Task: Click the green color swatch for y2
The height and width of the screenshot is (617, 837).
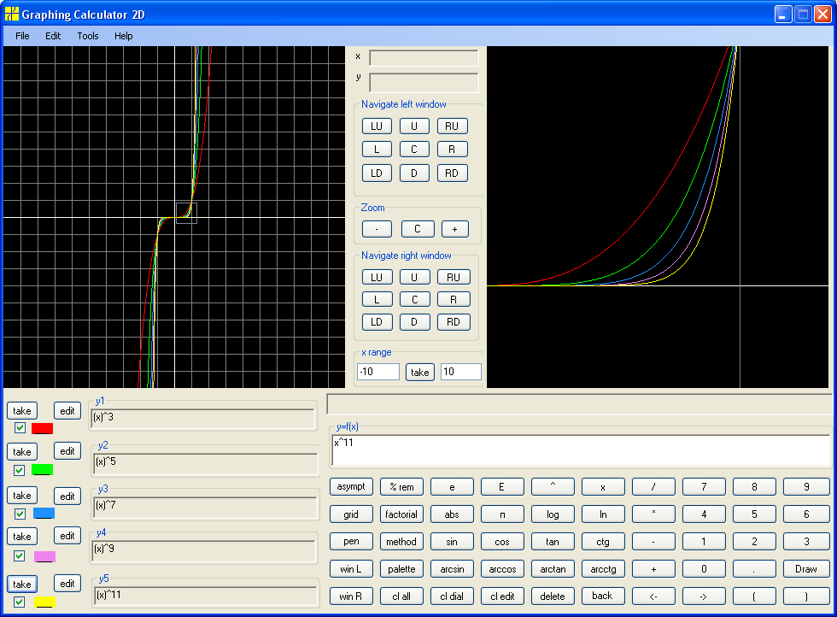Action: pos(42,470)
